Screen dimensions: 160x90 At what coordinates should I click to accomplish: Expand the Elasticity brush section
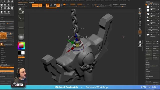[x=2, y=50]
